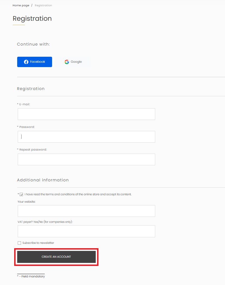Select the Registration breadcrumb item

(43, 5)
